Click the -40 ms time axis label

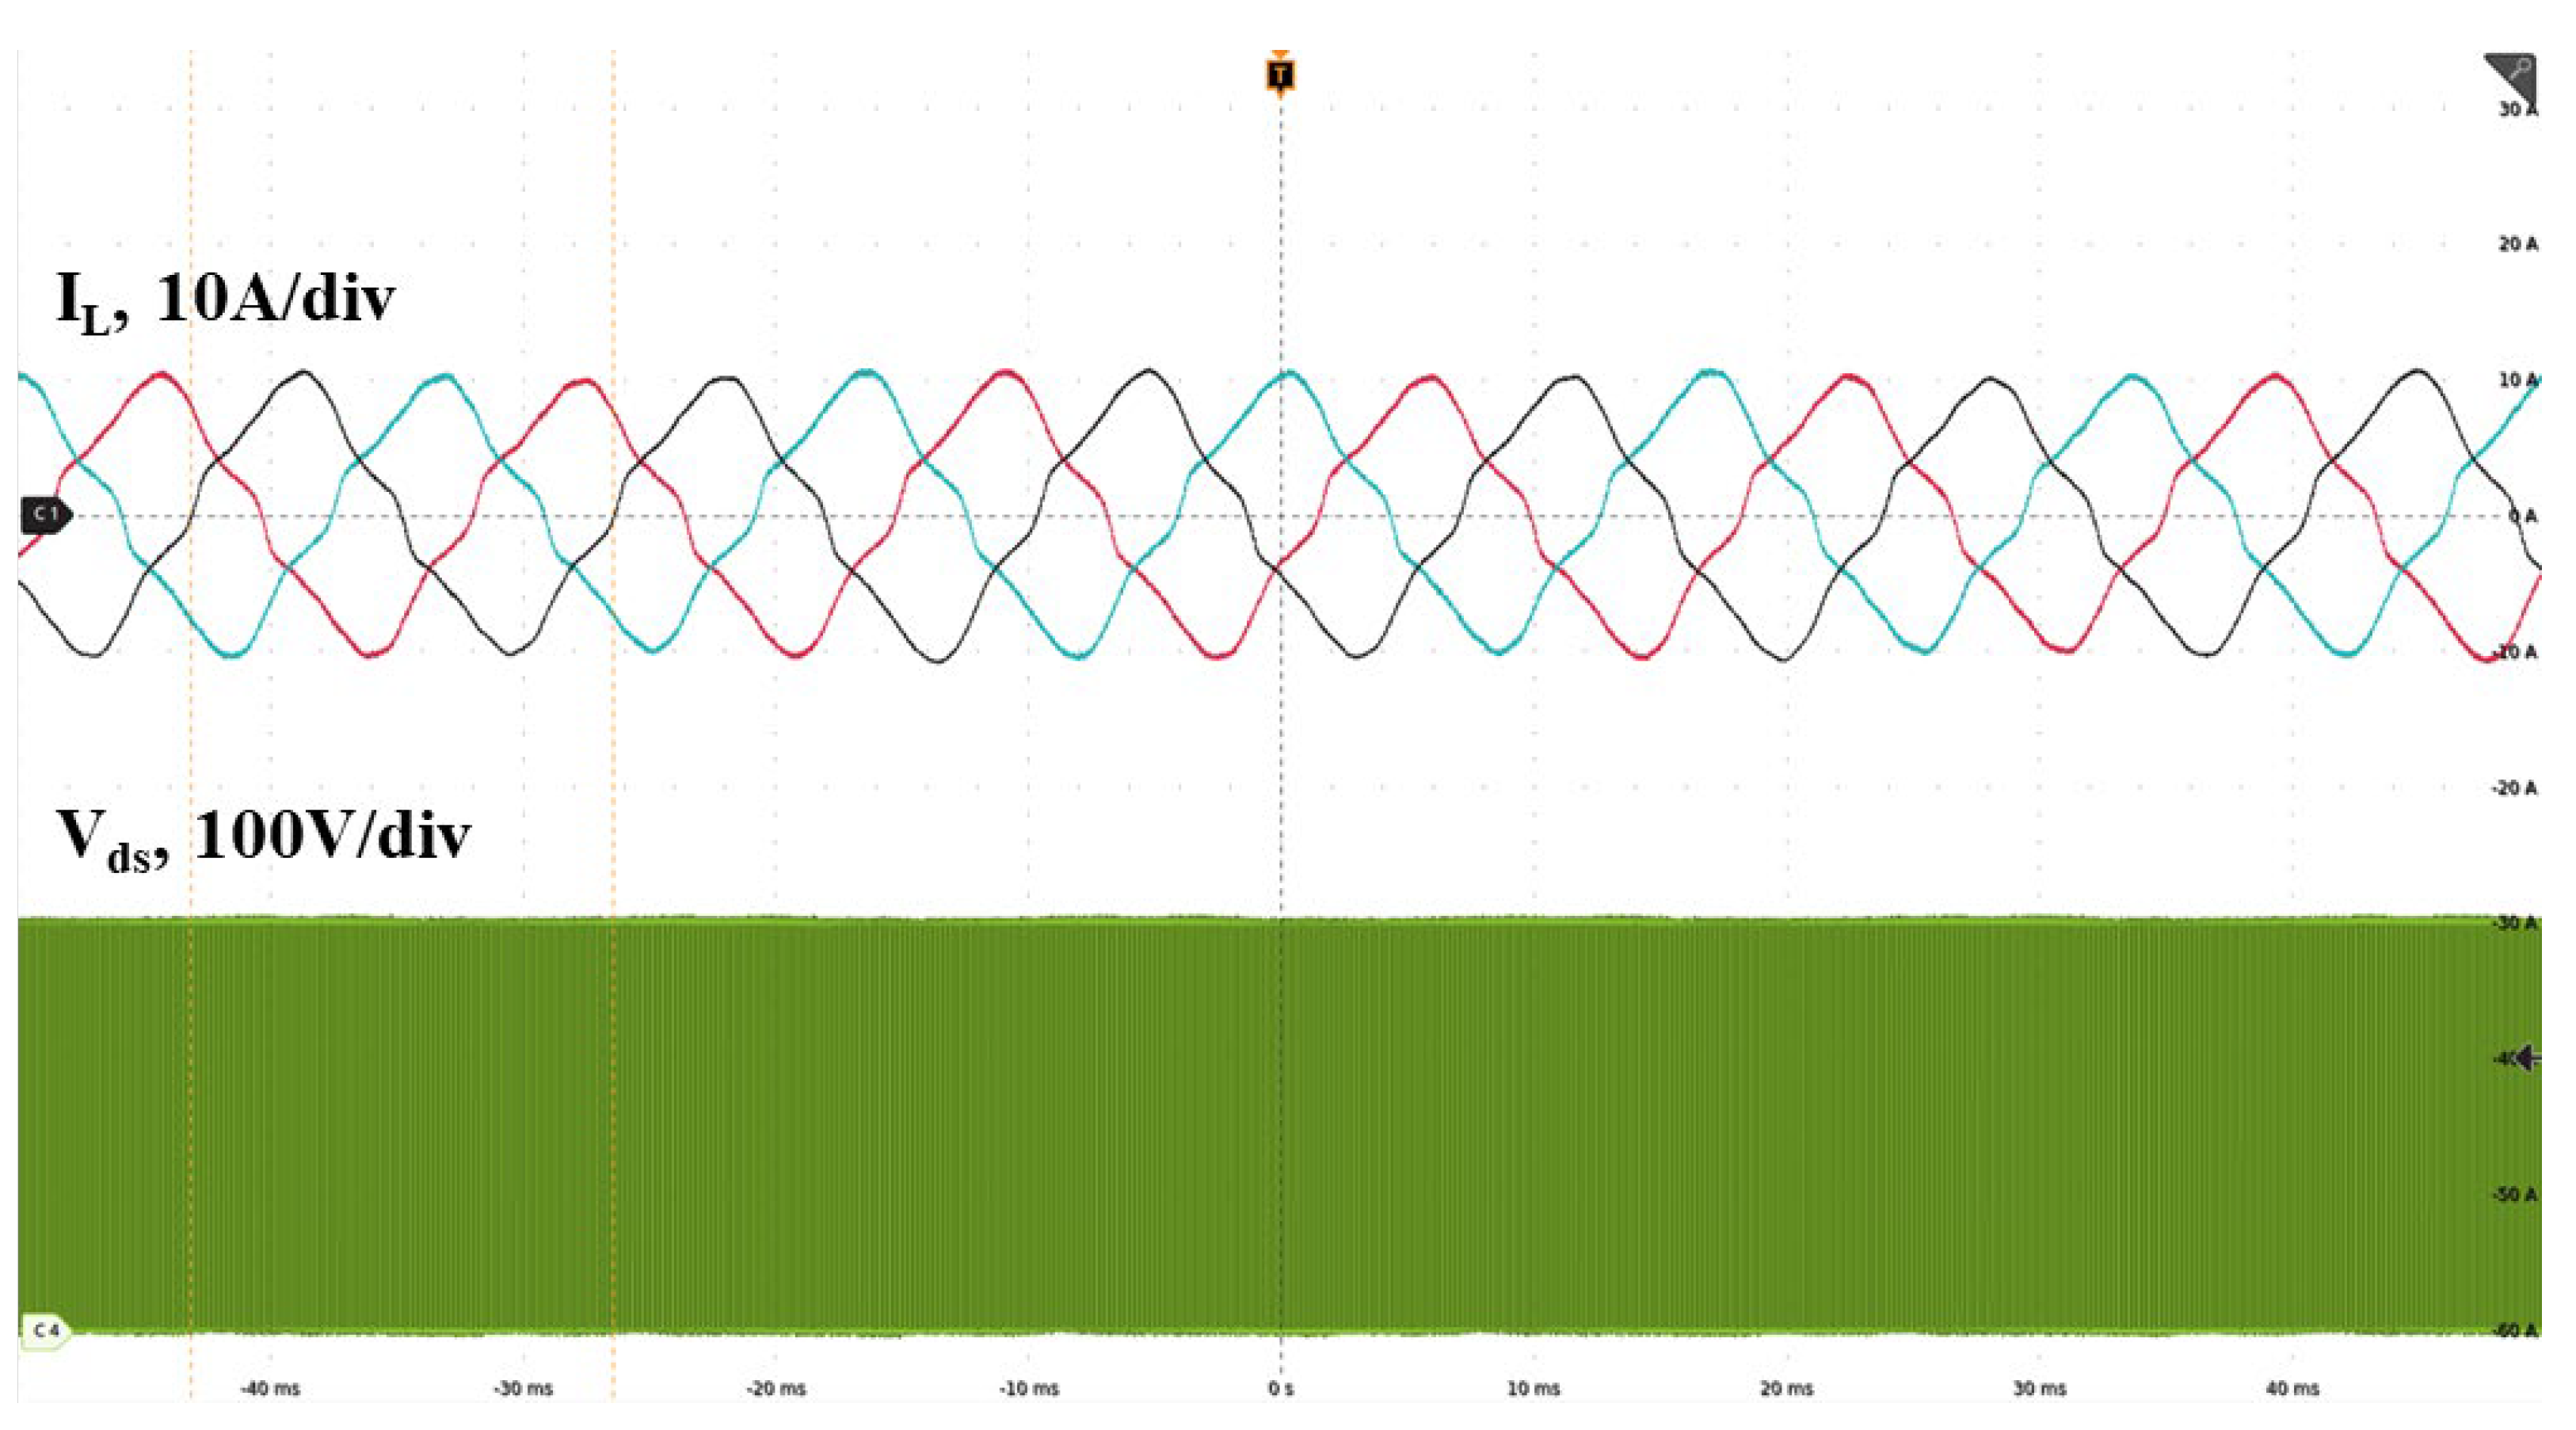click(x=270, y=1389)
